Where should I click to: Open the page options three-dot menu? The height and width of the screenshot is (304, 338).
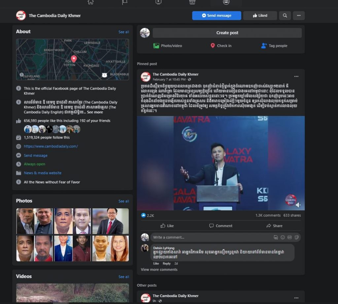(299, 15)
